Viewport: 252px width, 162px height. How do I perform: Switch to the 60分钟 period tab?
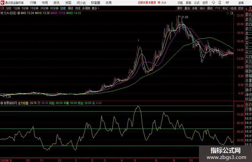[x=54, y=8]
